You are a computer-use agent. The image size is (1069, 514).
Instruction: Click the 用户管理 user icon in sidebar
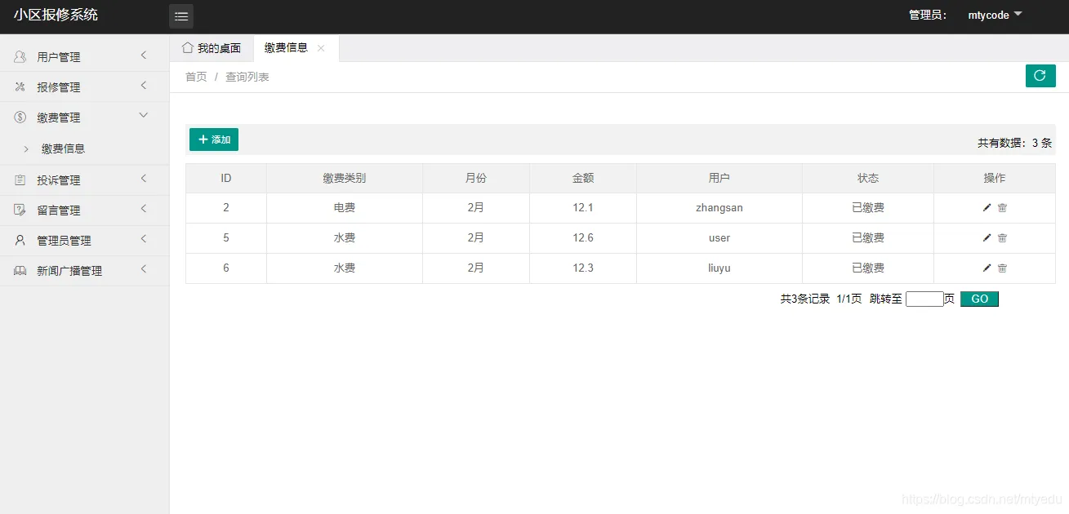click(20, 57)
